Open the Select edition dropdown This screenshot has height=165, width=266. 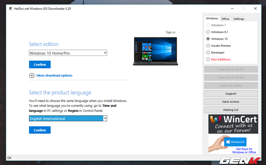click(x=68, y=53)
